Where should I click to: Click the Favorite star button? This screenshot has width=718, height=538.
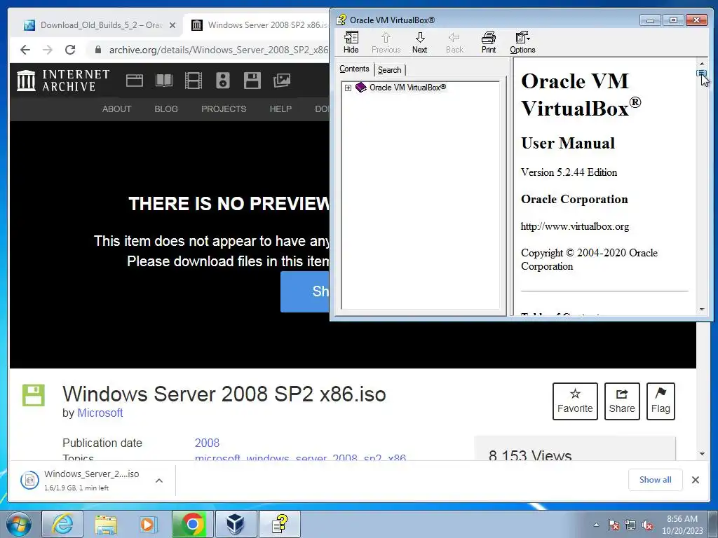(575, 401)
